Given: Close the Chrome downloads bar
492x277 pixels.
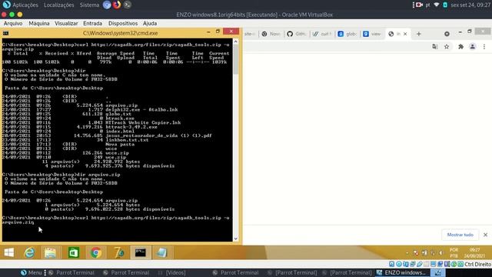Looking at the screenshot, I should point(485,235).
